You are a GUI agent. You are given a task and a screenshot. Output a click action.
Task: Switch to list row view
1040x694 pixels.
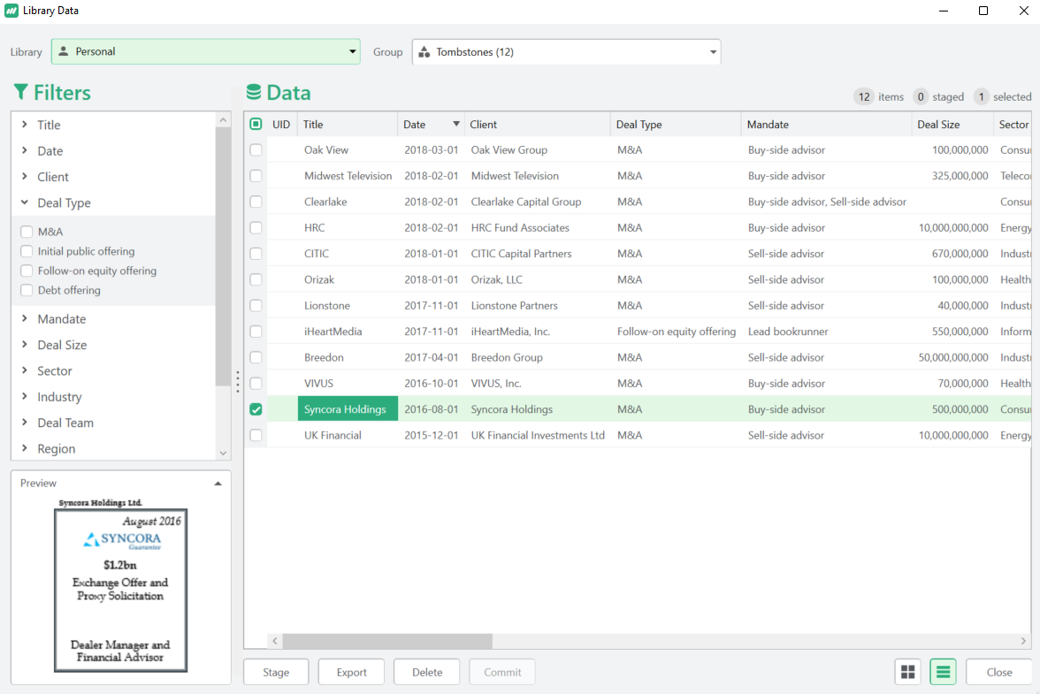click(943, 672)
